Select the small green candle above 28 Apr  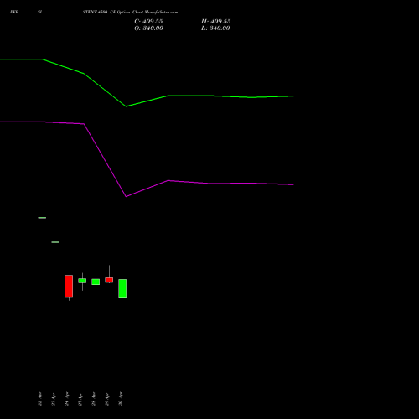96,282
